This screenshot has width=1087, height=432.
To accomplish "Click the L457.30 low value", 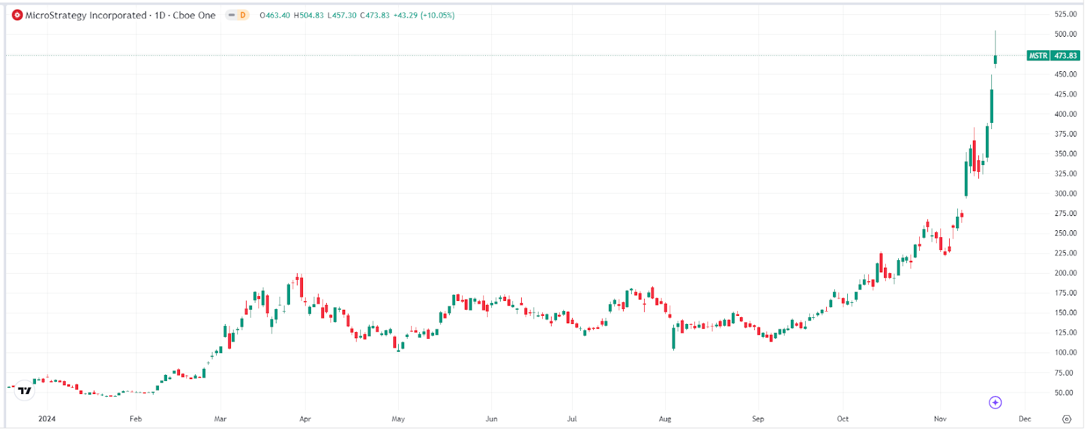I will click(342, 15).
